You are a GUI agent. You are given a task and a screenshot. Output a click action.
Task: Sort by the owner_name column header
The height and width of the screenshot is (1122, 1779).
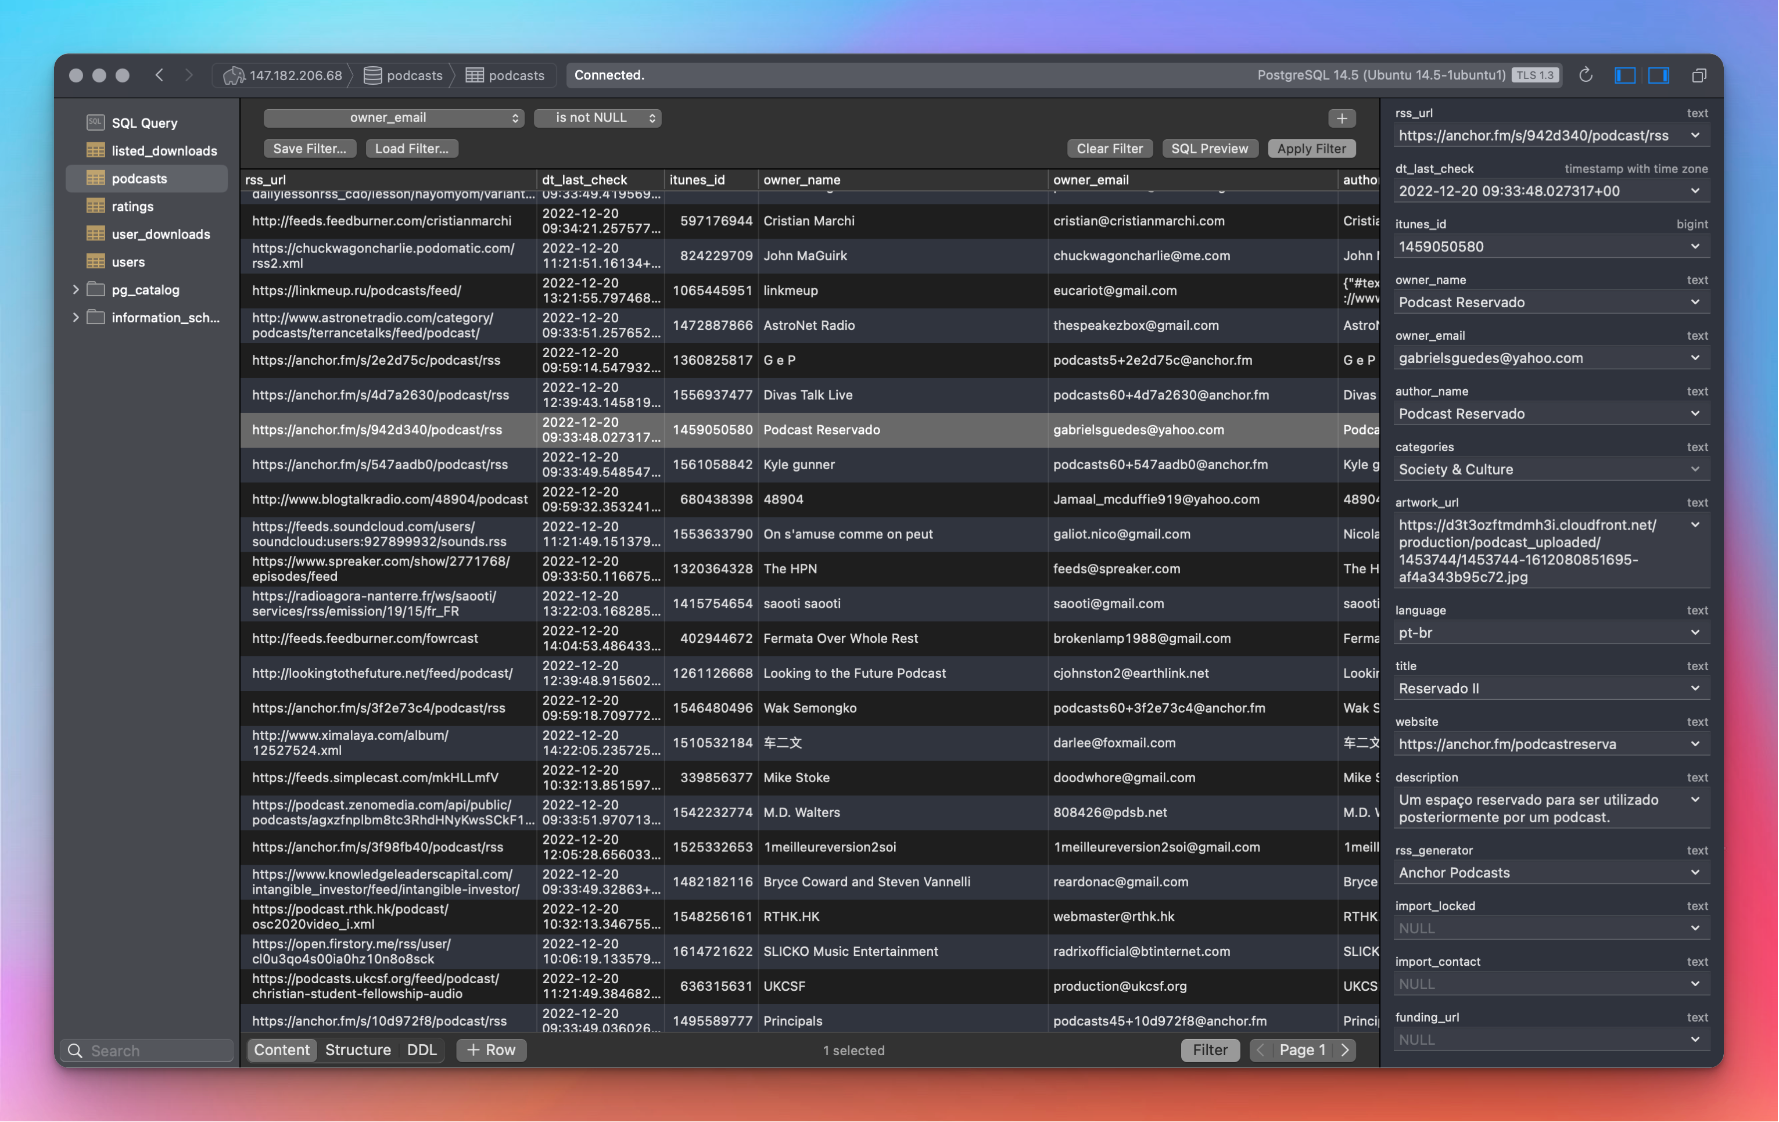(903, 179)
